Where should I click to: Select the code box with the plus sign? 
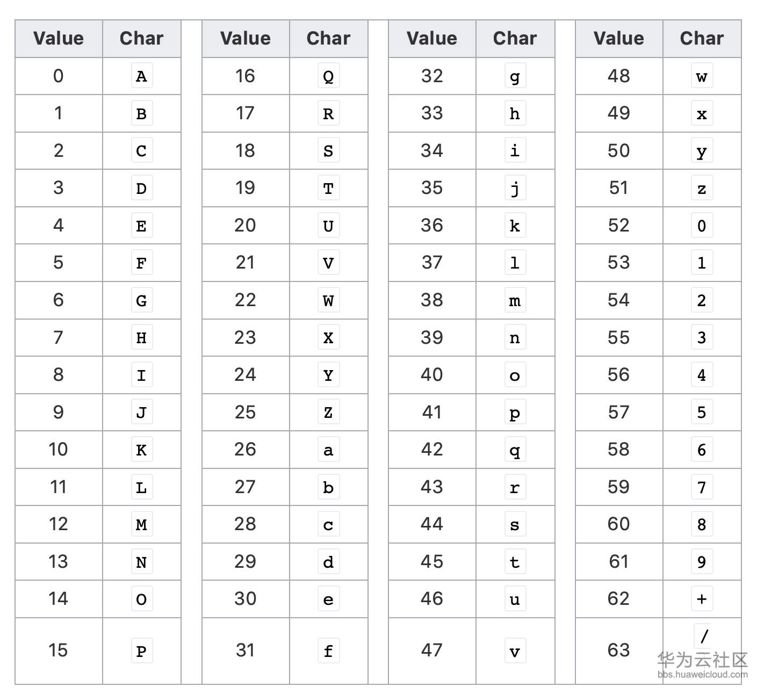pos(702,599)
